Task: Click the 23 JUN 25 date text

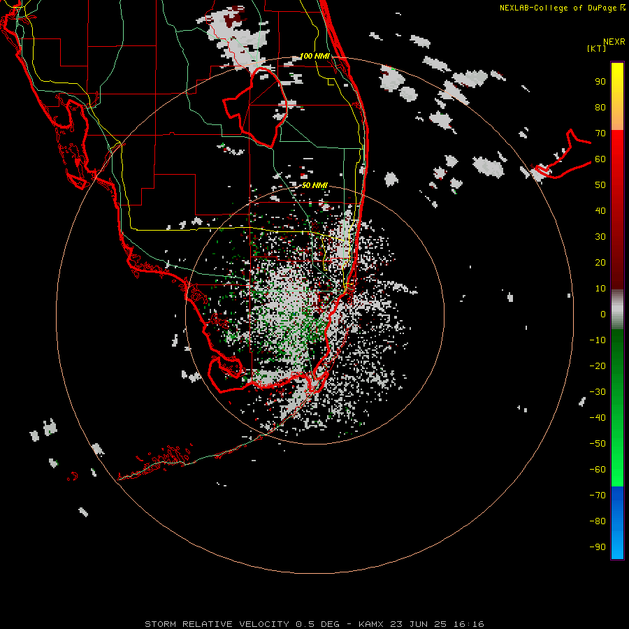Action: tap(419, 624)
